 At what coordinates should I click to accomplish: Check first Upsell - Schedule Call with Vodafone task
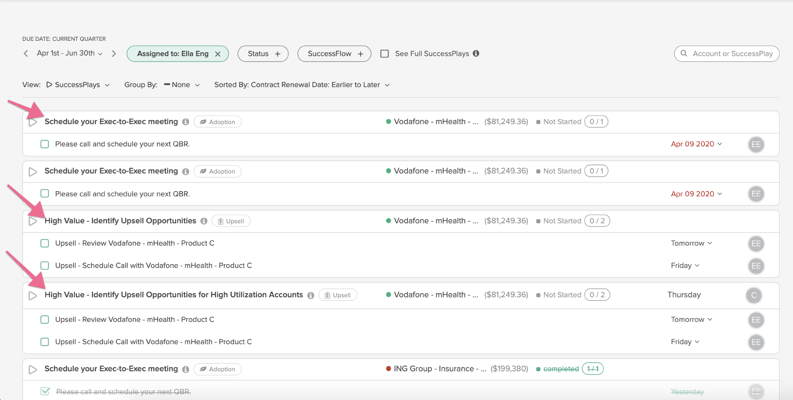[45, 266]
